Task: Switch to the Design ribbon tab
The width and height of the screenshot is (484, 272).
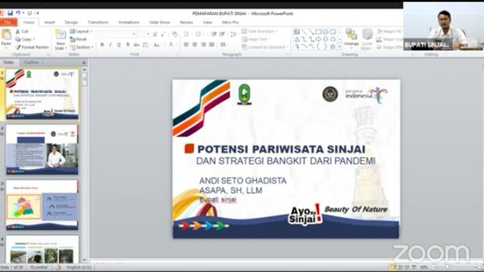Action: [x=71, y=23]
